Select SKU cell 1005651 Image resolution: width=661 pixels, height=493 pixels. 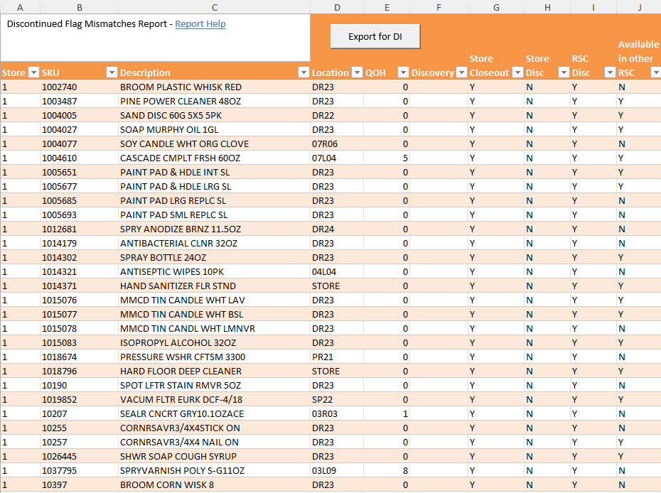click(80, 173)
